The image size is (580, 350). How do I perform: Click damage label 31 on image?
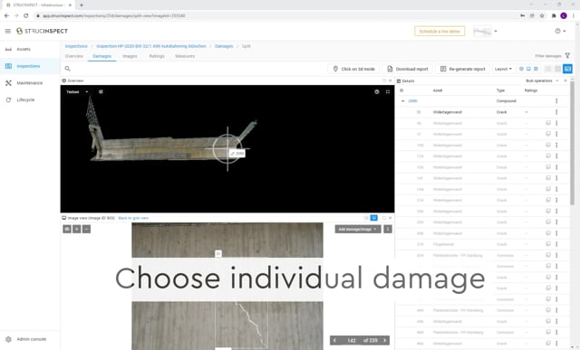point(218,253)
